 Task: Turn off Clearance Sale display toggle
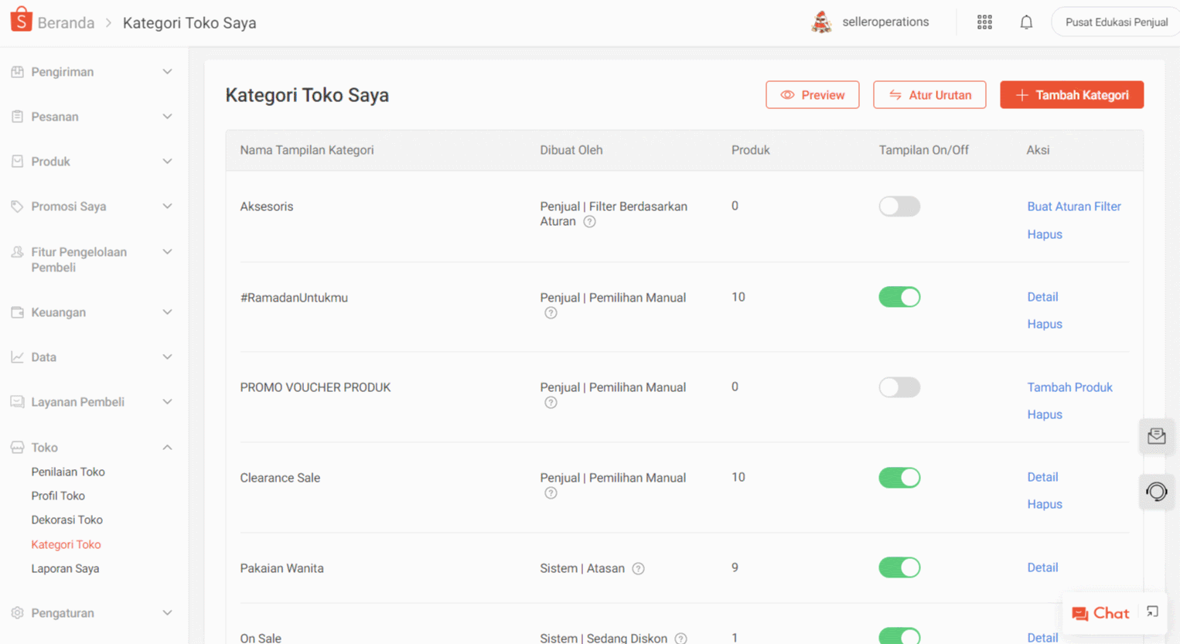(899, 478)
